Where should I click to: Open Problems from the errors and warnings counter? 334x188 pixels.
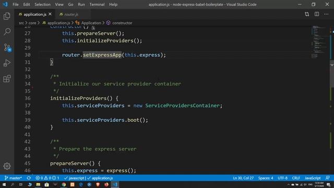[x=47, y=178]
